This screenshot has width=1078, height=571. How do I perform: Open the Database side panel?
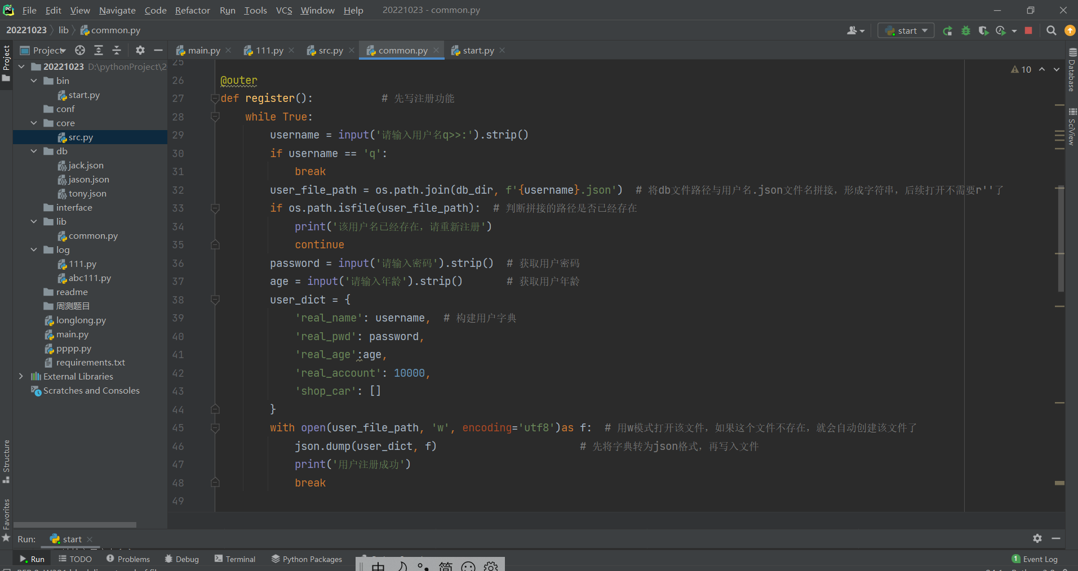coord(1072,70)
